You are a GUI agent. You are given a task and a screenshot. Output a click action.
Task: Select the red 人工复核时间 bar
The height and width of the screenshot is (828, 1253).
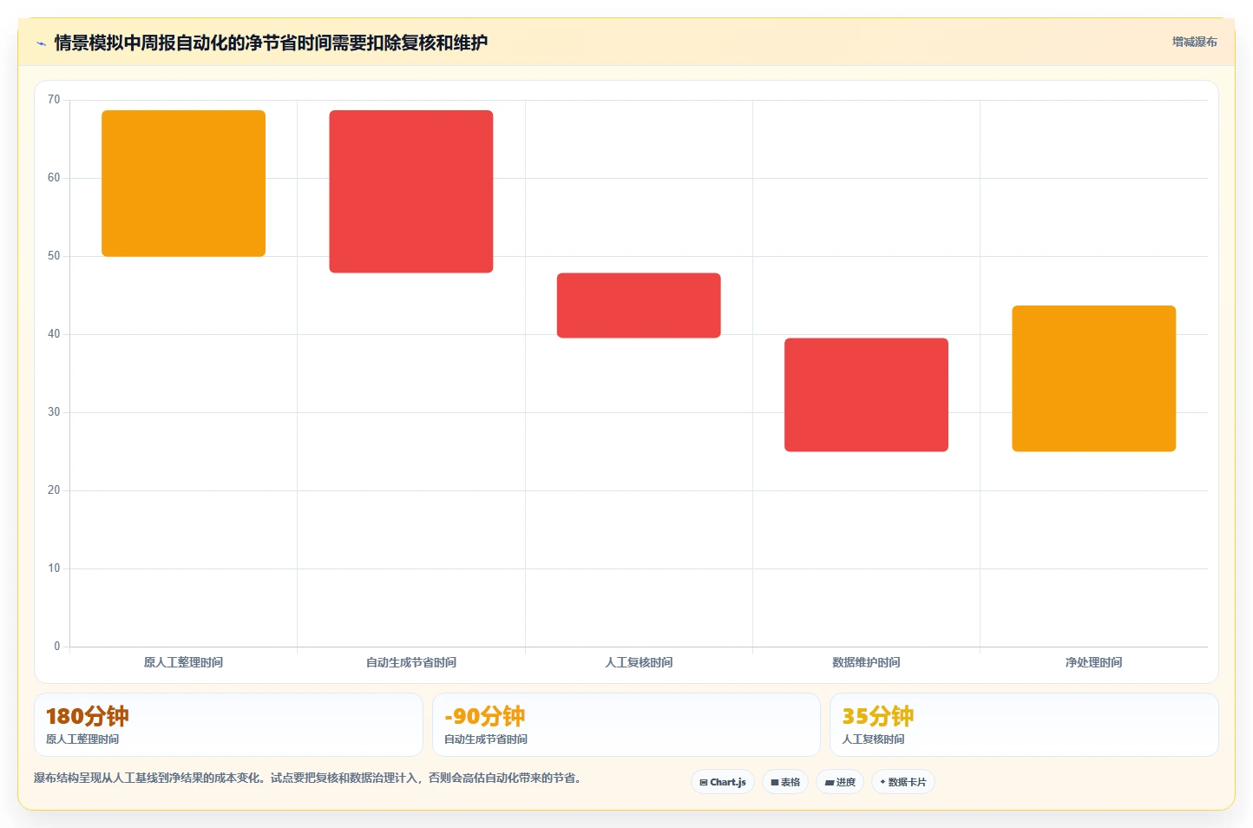(639, 306)
